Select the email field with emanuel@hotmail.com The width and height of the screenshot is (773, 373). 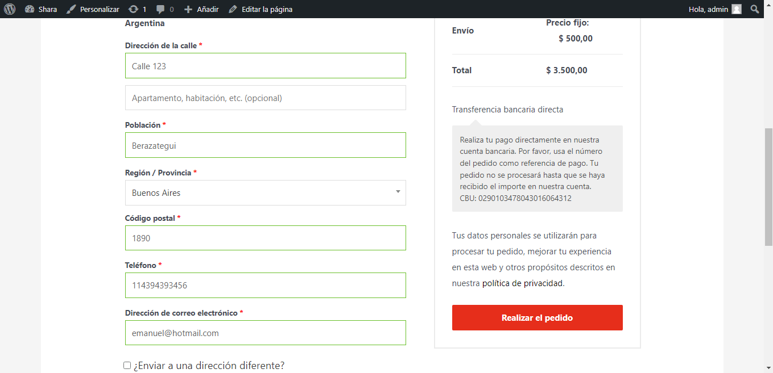coord(265,333)
